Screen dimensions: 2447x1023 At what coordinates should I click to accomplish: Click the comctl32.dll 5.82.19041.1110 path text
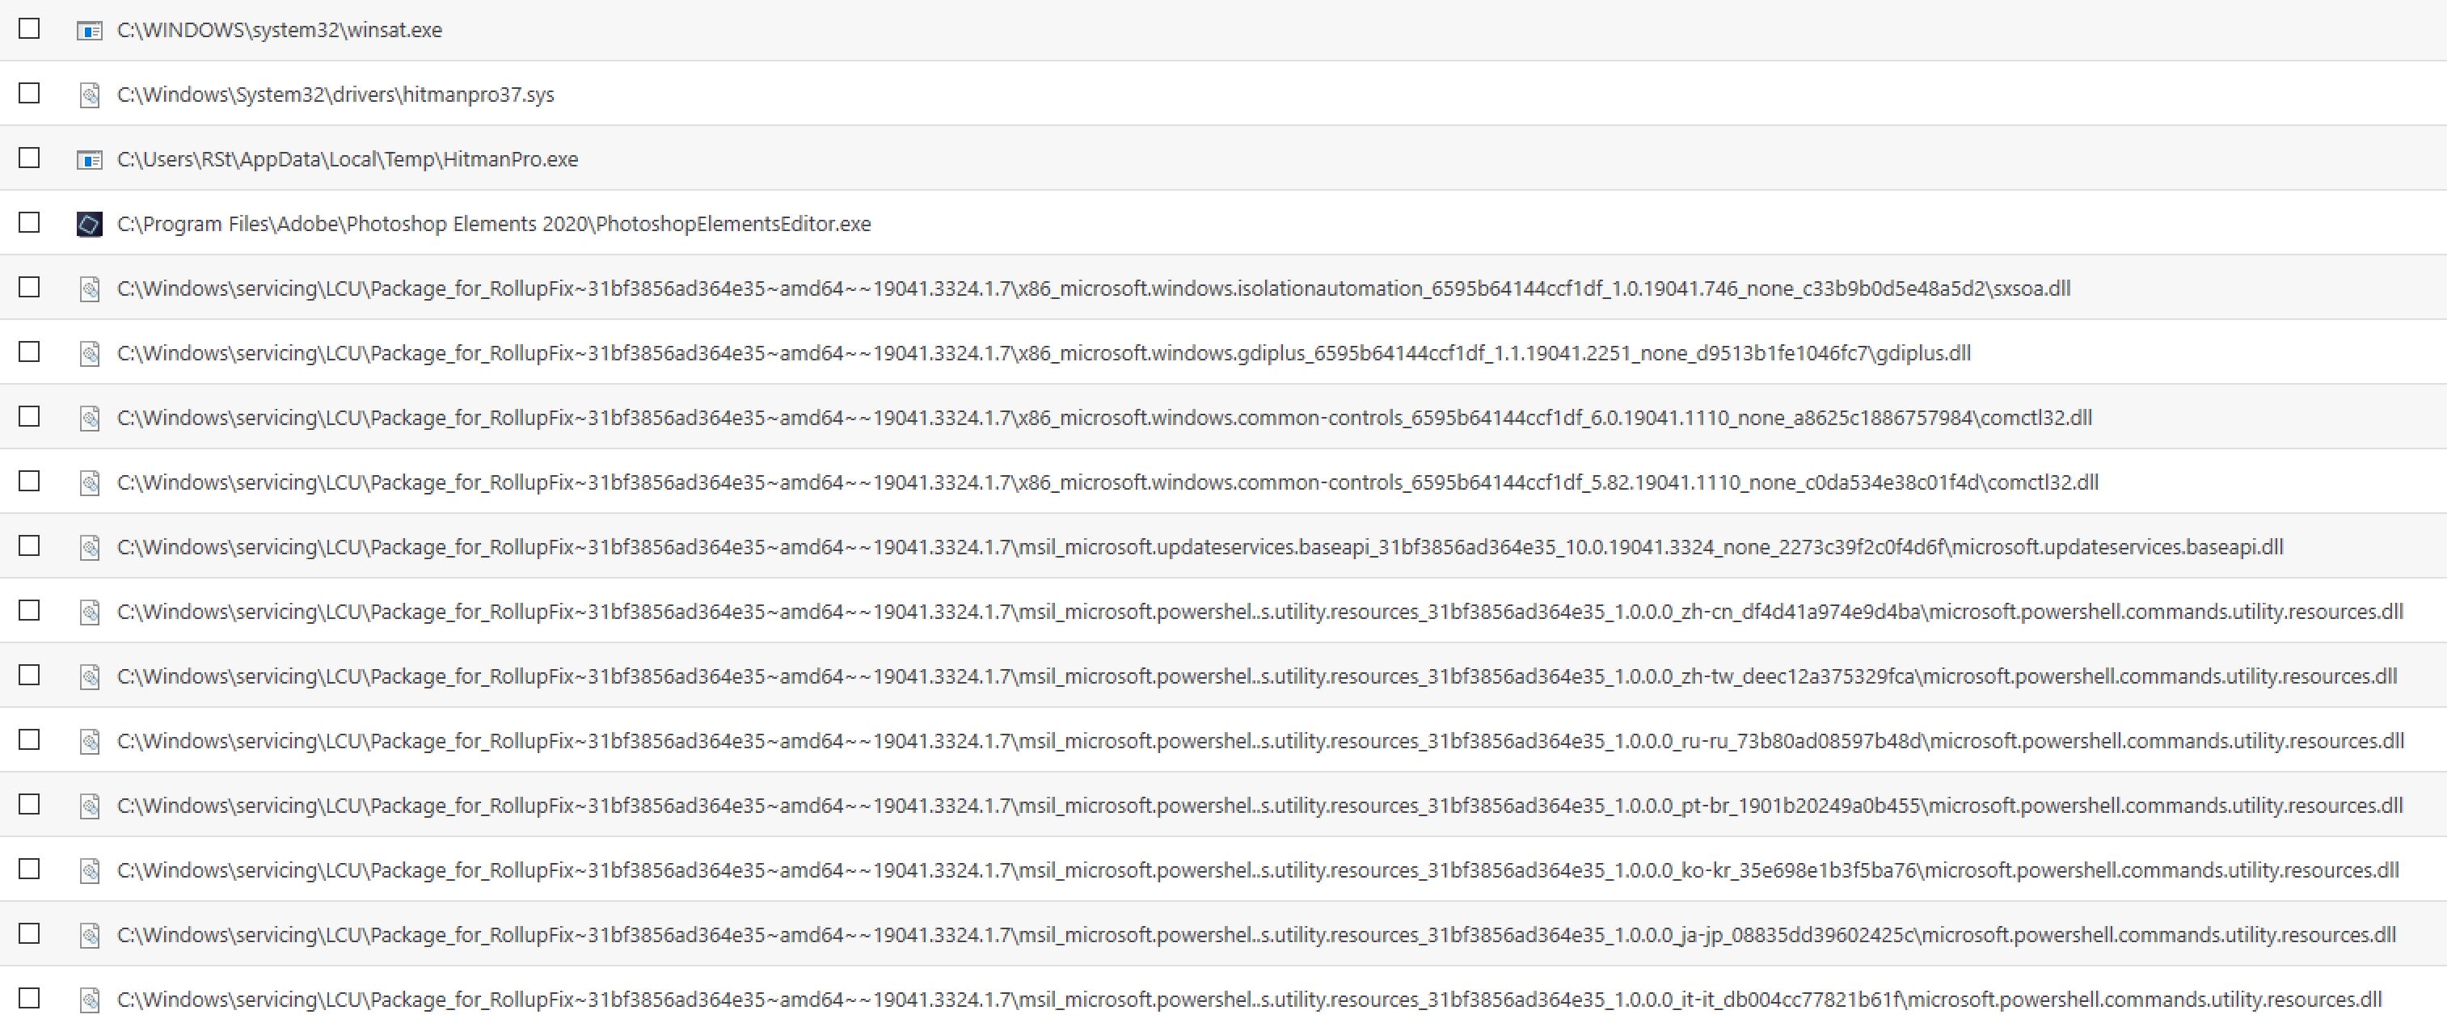click(1107, 482)
